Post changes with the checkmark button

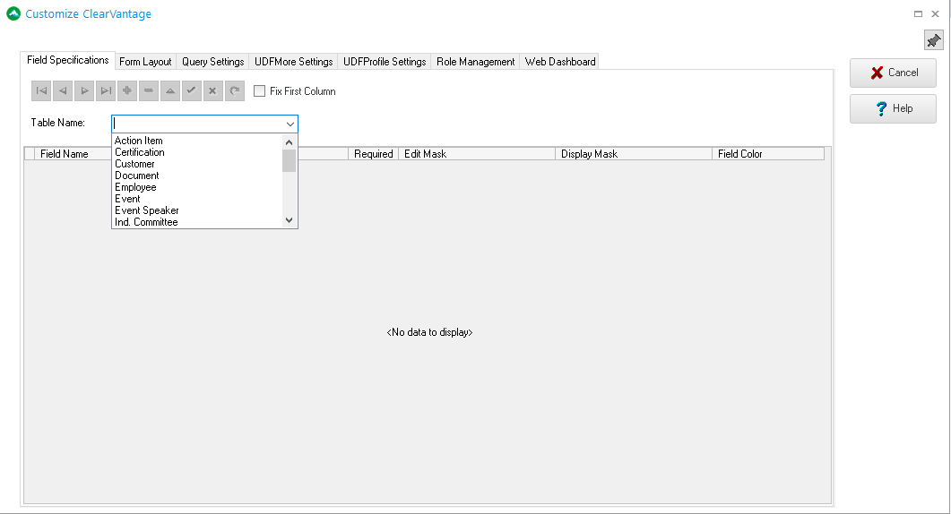click(192, 91)
